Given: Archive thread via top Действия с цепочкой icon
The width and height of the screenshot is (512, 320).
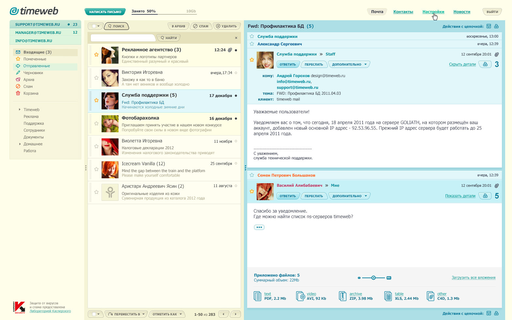Looking at the screenshot, I should coord(489,26).
